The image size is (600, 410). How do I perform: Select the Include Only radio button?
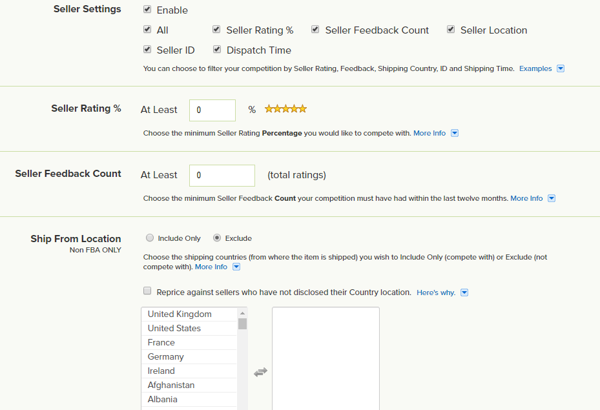(x=150, y=238)
